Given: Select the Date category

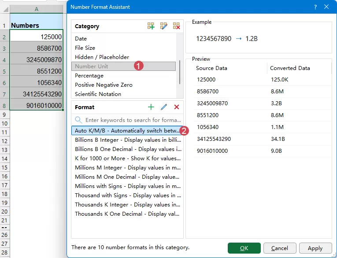Looking at the screenshot, I should click(x=124, y=39).
